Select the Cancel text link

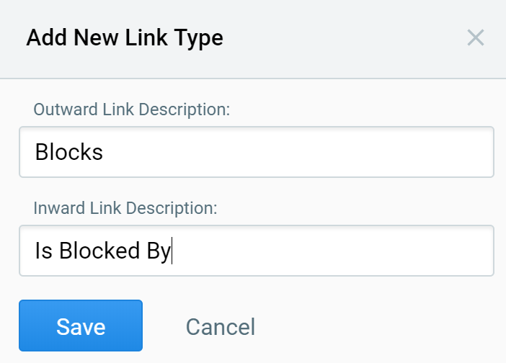tap(220, 327)
